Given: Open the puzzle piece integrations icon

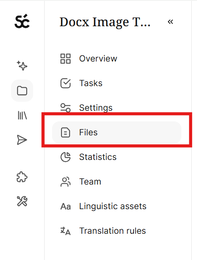Looking at the screenshot, I should pyautogui.click(x=22, y=177).
